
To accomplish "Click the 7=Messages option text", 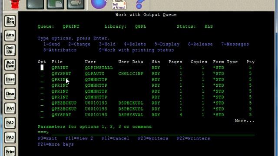I will 235,44.
